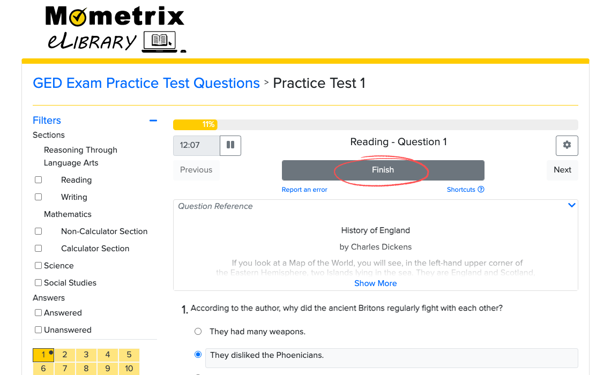This screenshot has height=375, width=611.
Task: Select answer 'They had many weapons'
Action: click(198, 332)
